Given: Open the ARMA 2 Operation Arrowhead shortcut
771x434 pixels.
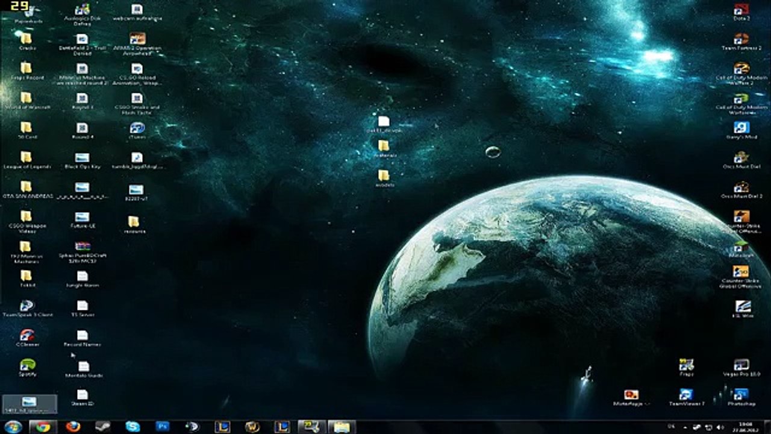Looking at the screenshot, I should (x=137, y=44).
